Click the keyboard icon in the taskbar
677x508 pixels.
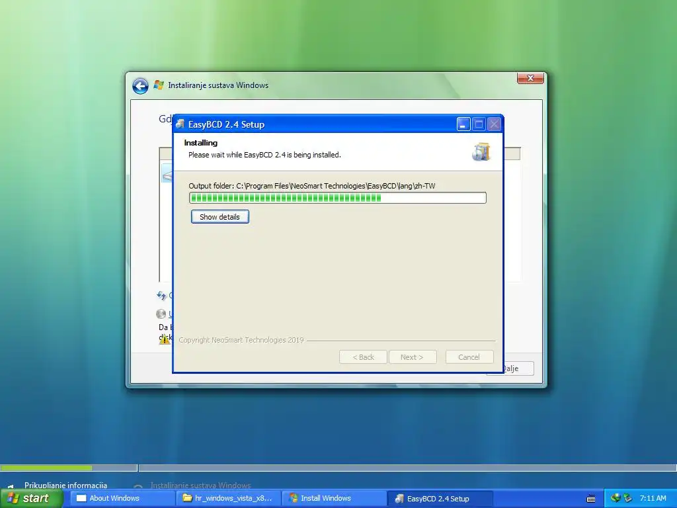pos(591,499)
